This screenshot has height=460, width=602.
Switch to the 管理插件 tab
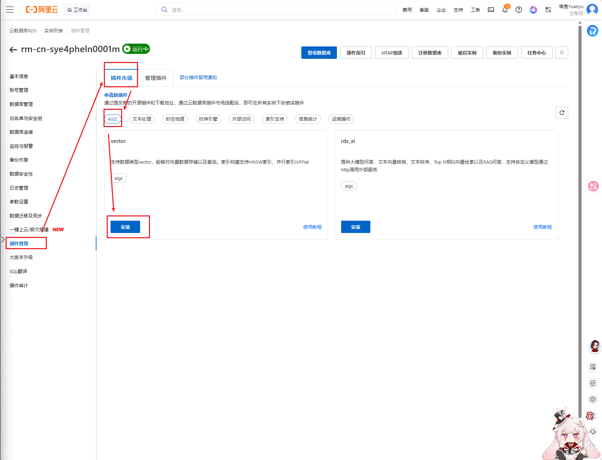pos(156,78)
